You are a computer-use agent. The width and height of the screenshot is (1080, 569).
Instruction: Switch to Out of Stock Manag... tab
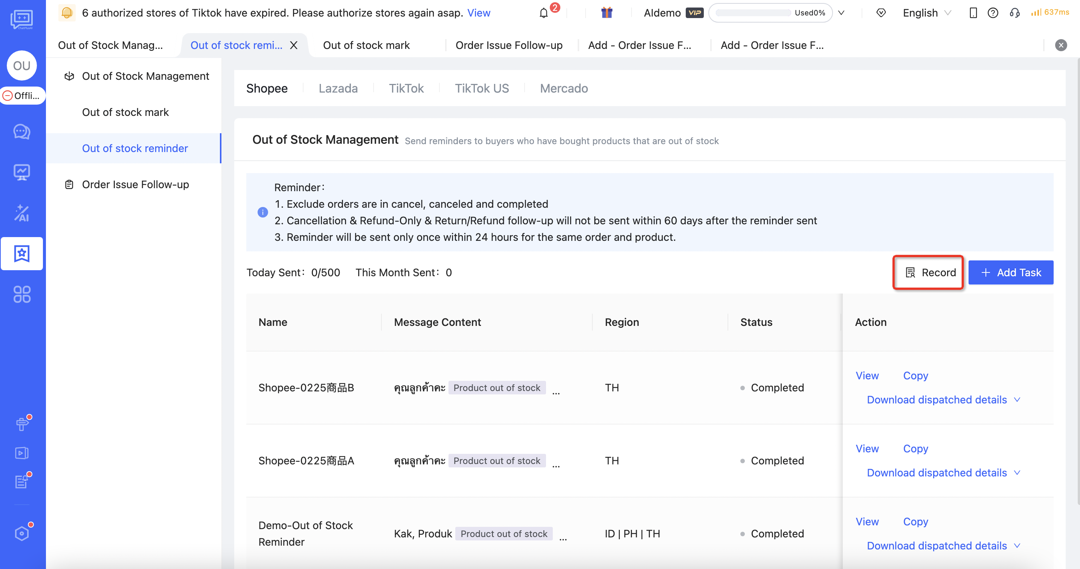pyautogui.click(x=110, y=45)
